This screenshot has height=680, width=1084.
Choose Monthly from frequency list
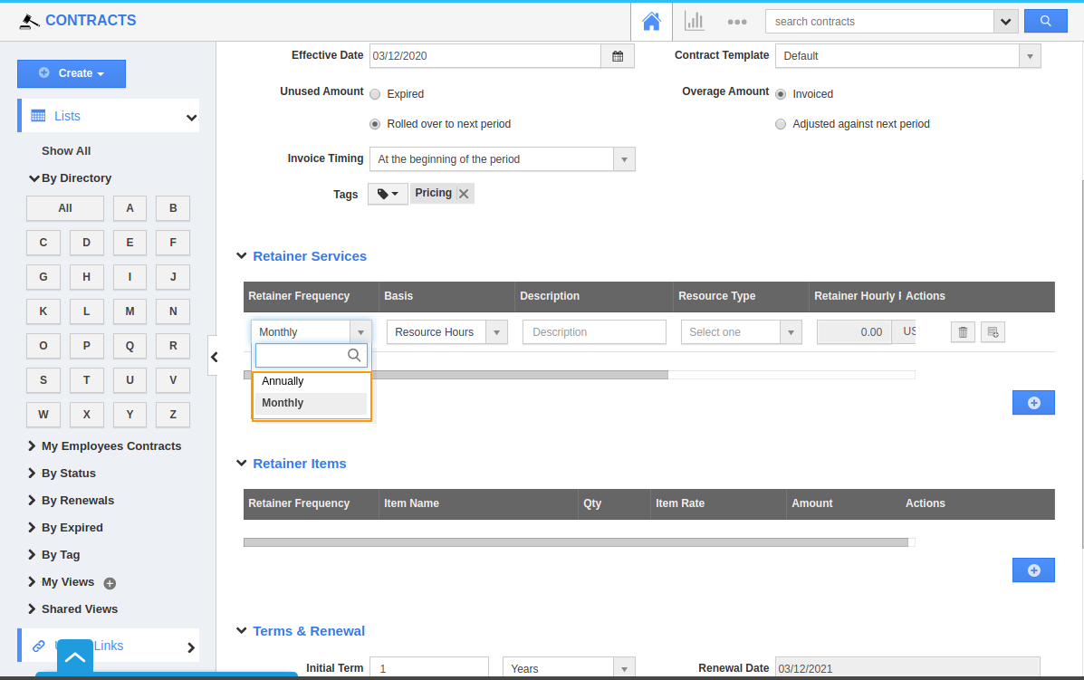311,403
